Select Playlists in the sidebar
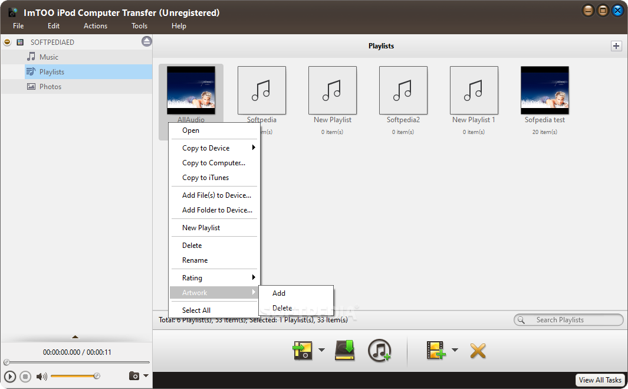 pyautogui.click(x=88, y=72)
